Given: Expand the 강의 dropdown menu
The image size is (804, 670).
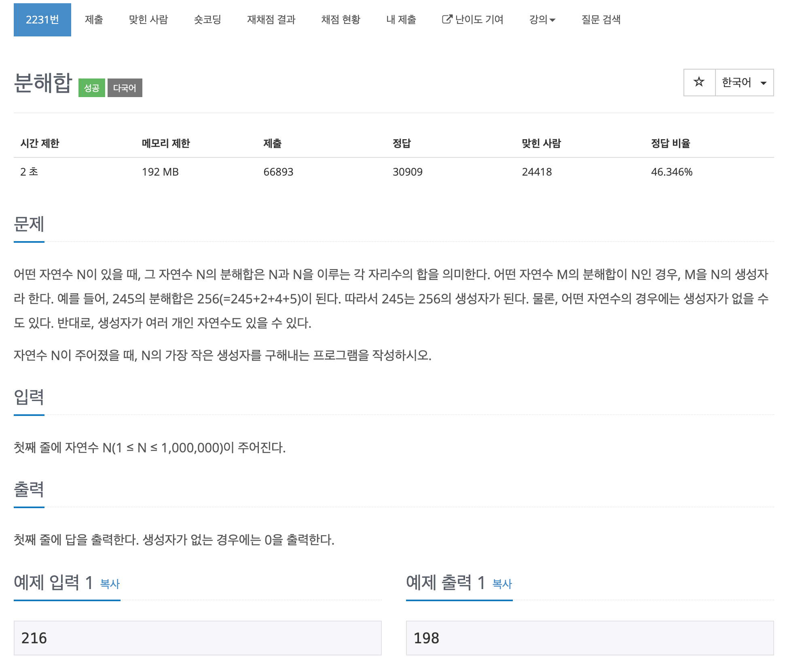Looking at the screenshot, I should tap(542, 19).
